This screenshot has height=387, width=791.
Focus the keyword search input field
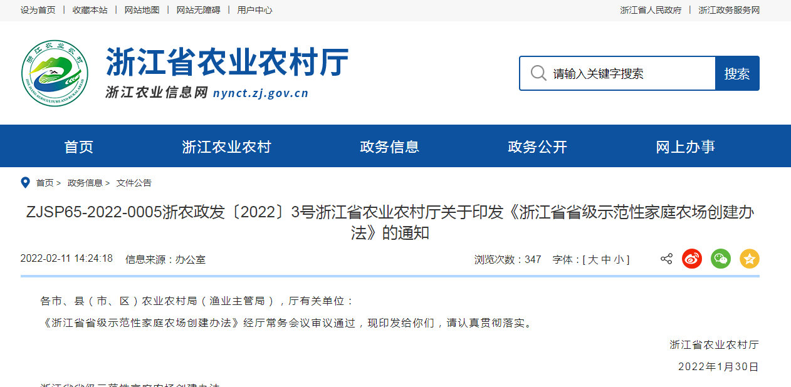[x=630, y=73]
